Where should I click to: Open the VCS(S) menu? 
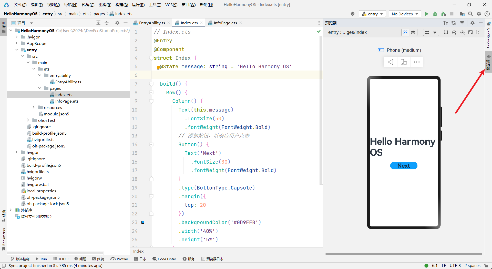pyautogui.click(x=171, y=5)
